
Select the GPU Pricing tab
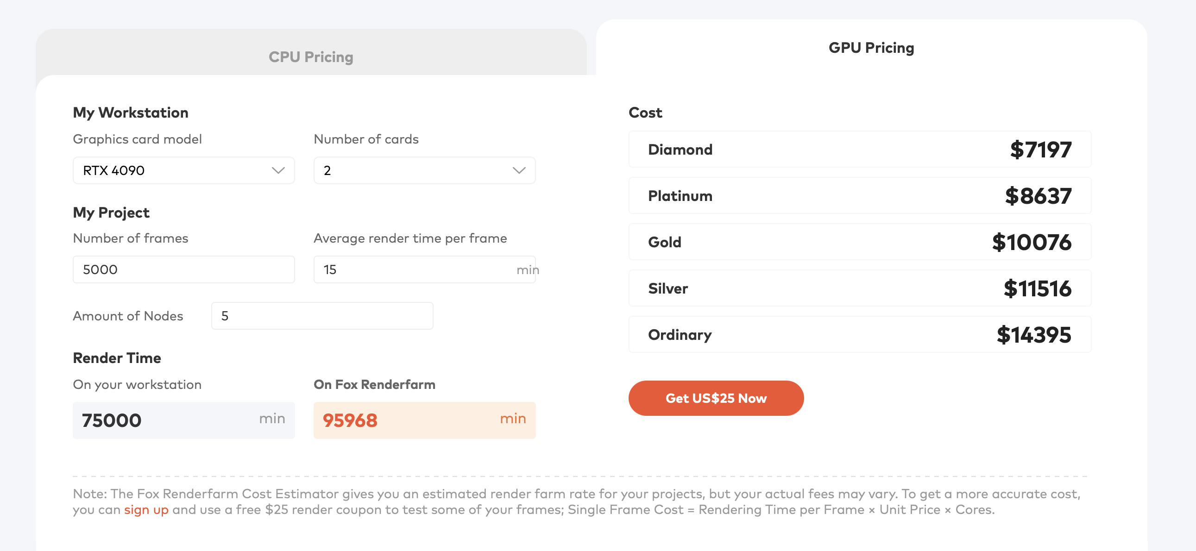pos(871,47)
